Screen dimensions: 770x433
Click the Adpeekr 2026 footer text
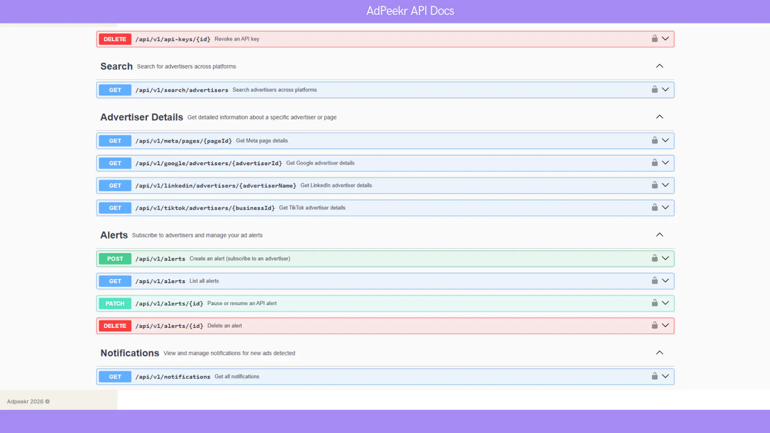click(28, 401)
